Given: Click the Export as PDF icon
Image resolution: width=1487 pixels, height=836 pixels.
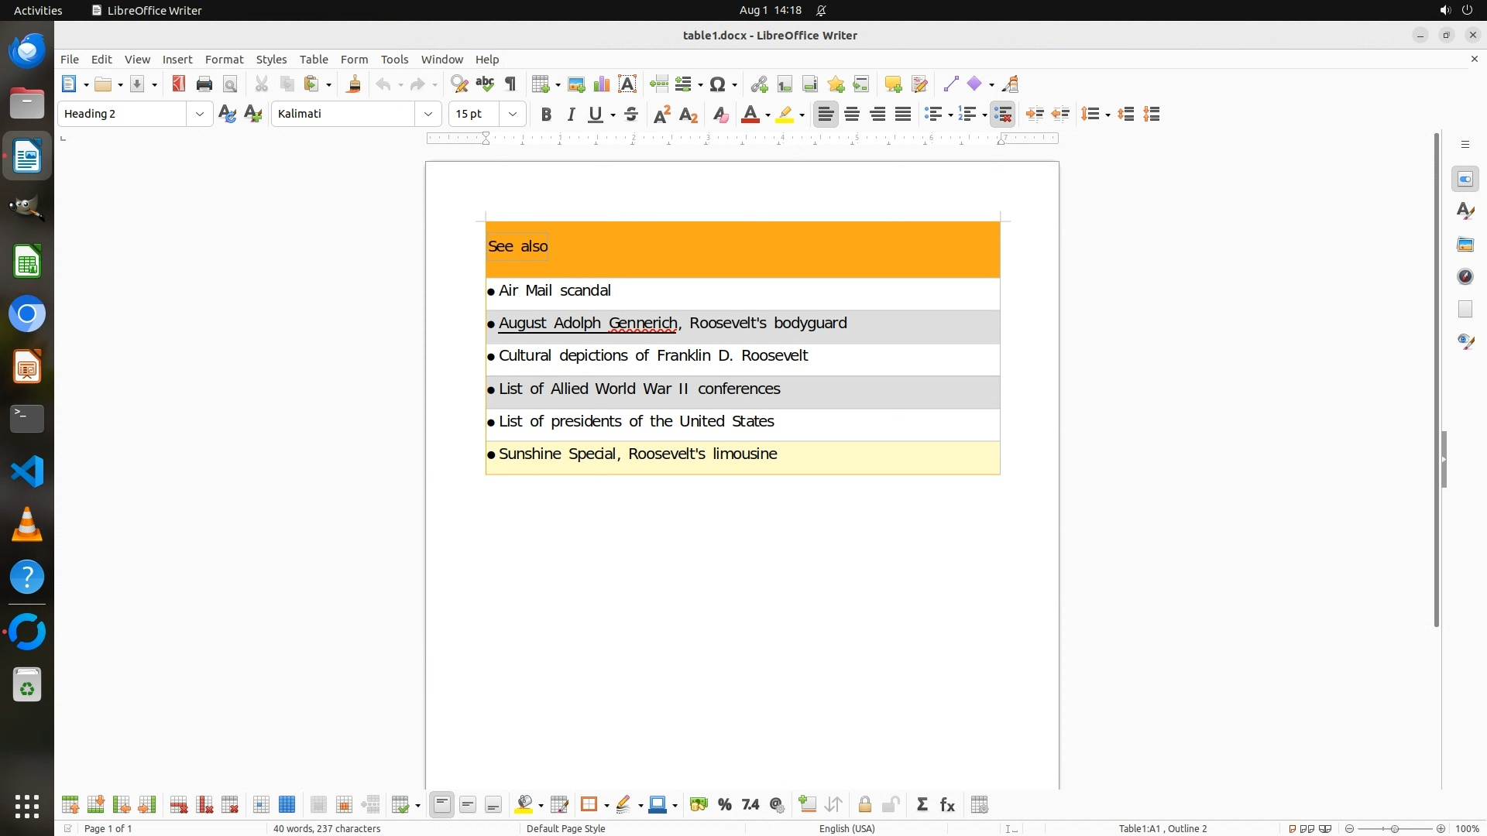Looking at the screenshot, I should tap(179, 84).
